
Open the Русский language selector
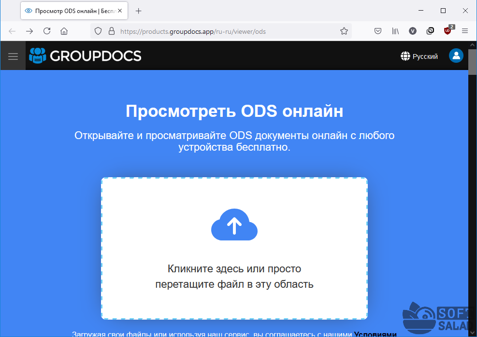(419, 56)
